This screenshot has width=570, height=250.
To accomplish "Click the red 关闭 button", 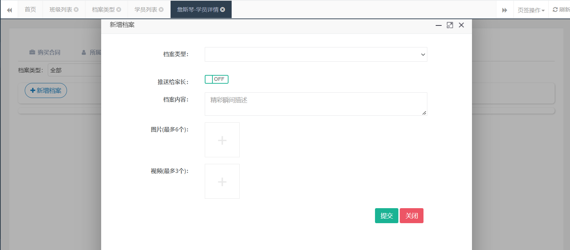I will tap(412, 216).
